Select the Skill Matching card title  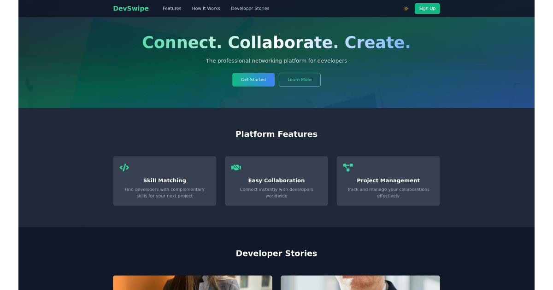tap(165, 180)
